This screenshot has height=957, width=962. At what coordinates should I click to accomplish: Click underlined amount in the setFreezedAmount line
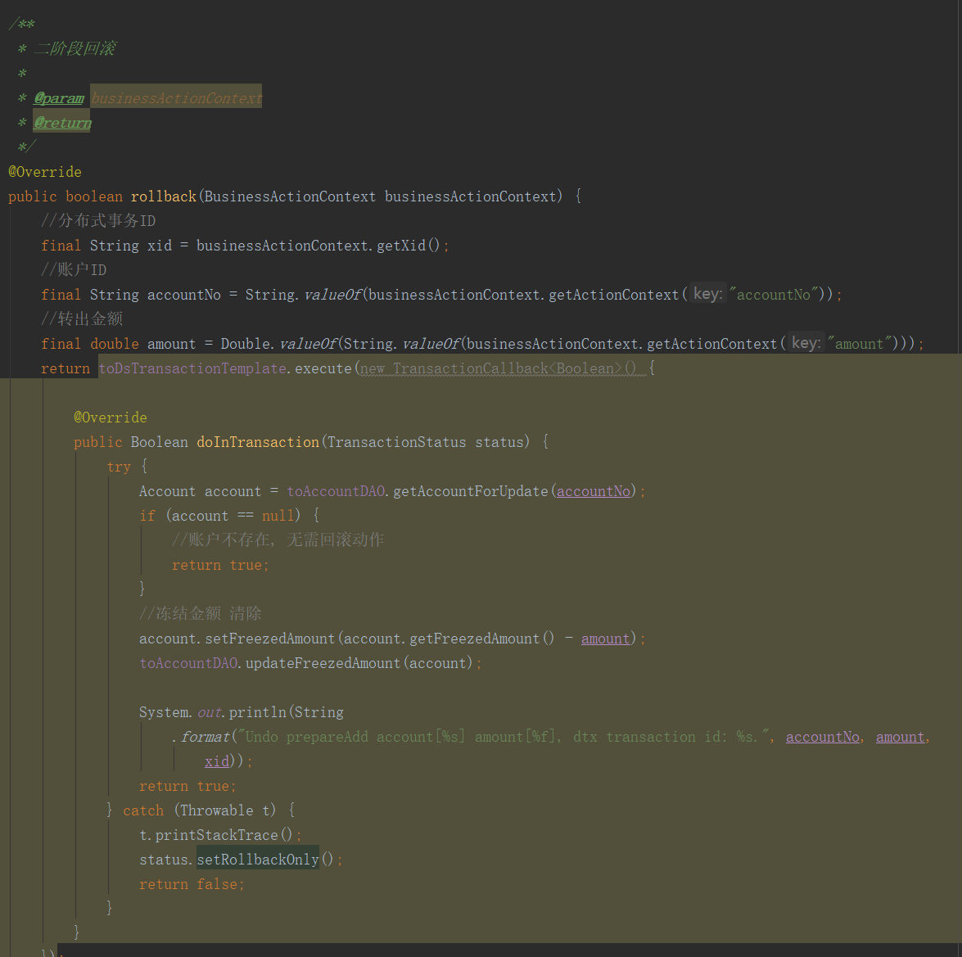tap(606, 639)
